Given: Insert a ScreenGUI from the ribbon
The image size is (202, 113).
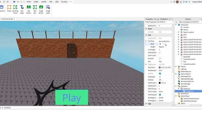Looking at the screenshot, I should tap(2, 8).
